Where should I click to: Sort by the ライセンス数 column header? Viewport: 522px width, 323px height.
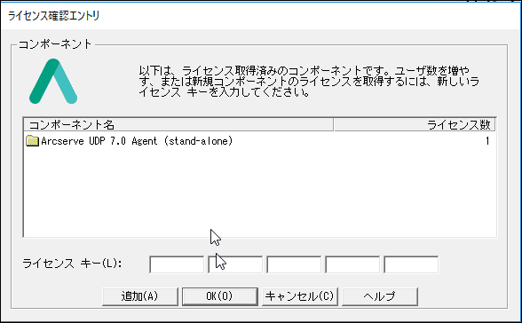click(x=415, y=125)
